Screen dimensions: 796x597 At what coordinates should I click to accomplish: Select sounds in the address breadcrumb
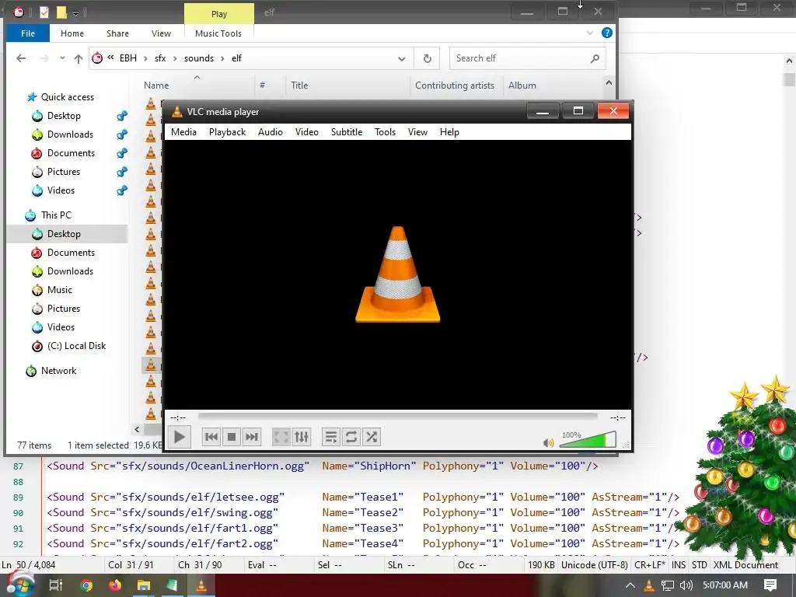(x=199, y=58)
